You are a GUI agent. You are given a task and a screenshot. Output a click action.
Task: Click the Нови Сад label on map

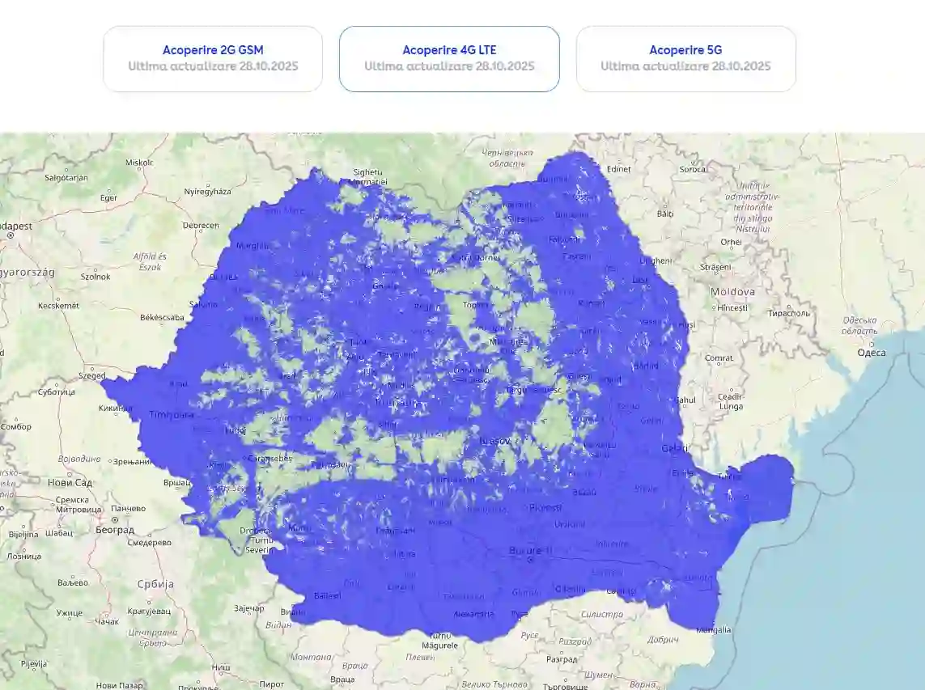[x=72, y=483]
